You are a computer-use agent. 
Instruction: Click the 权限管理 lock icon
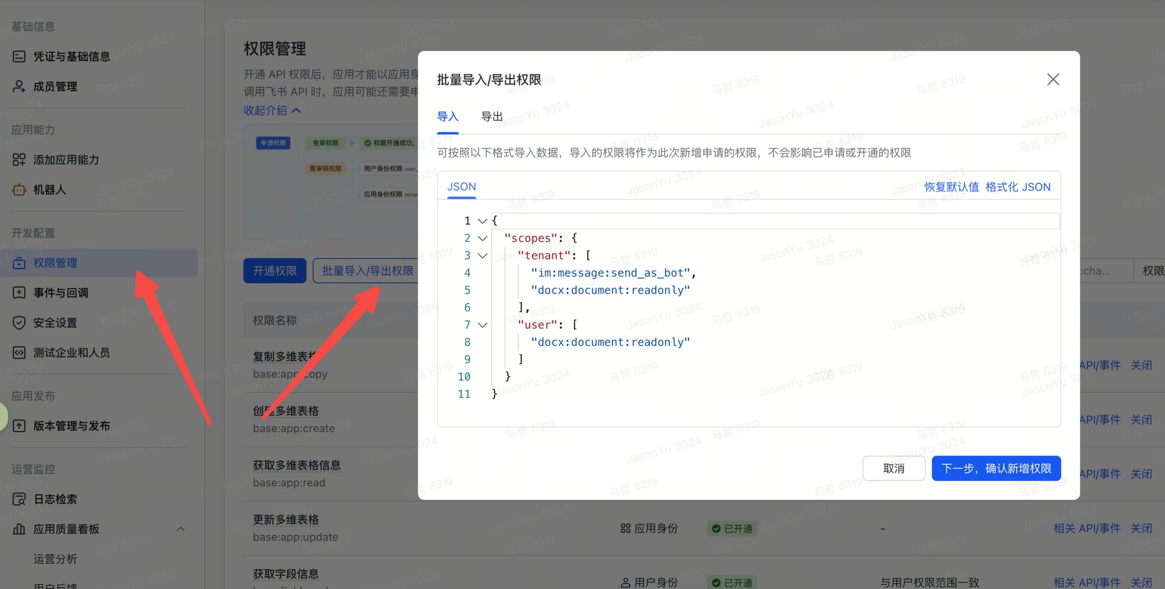19,263
